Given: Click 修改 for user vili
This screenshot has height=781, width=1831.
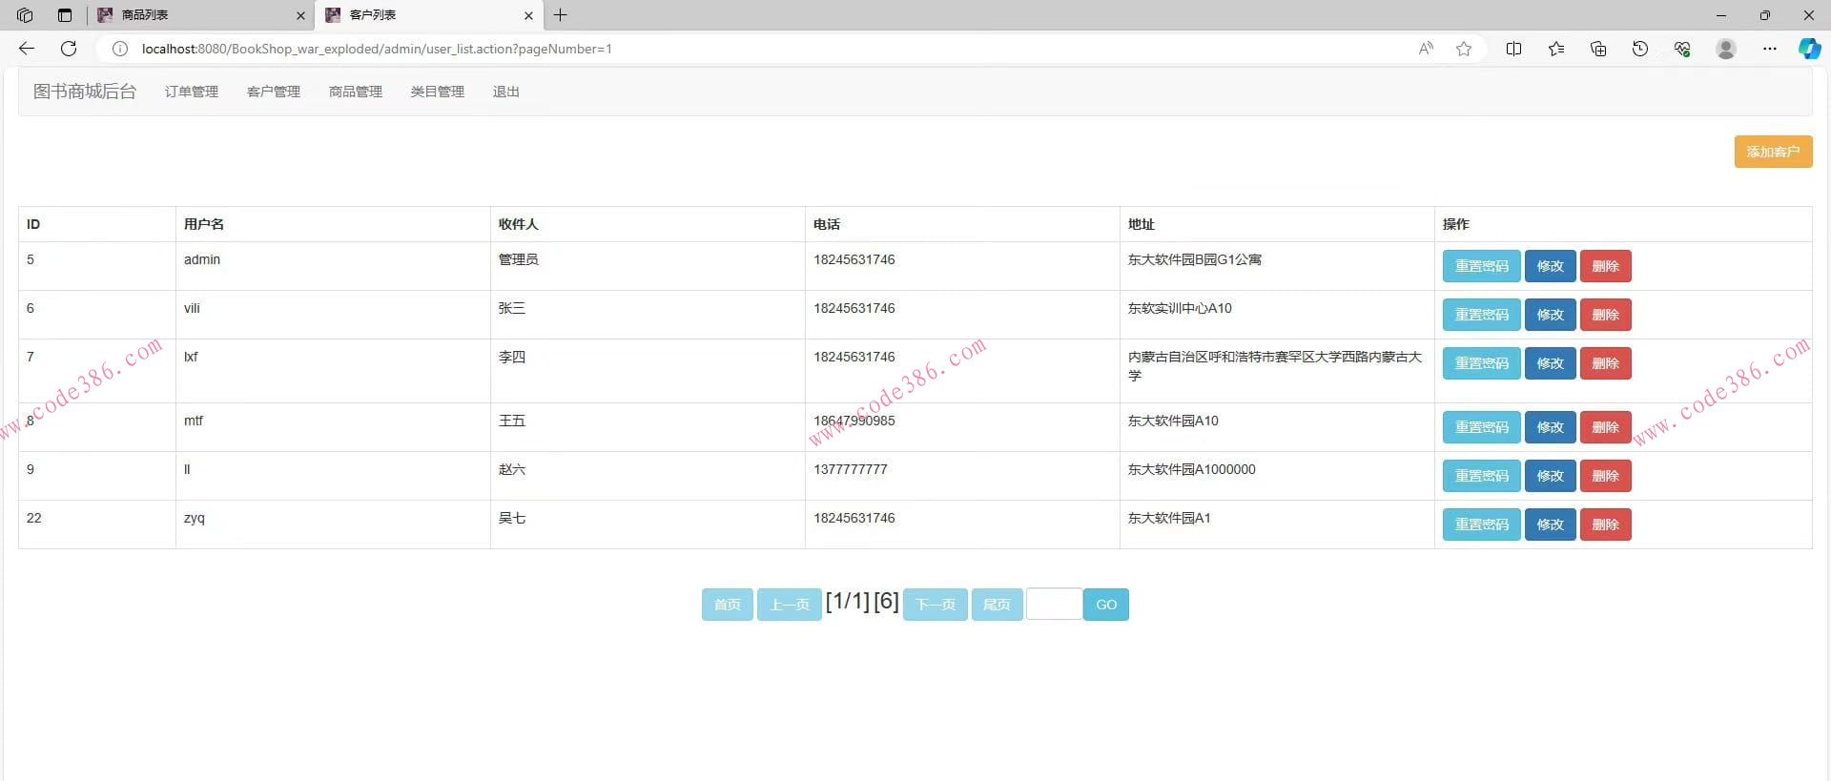Looking at the screenshot, I should pyautogui.click(x=1550, y=315).
